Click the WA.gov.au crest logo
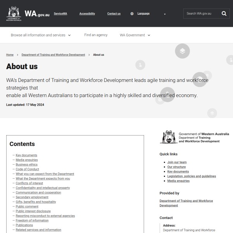233x233 pixels. click(14, 14)
